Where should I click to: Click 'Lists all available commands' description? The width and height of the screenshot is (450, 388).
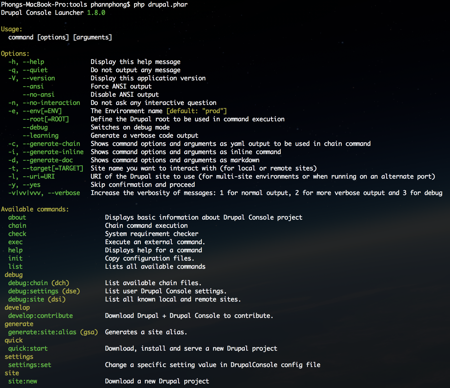[x=155, y=267]
